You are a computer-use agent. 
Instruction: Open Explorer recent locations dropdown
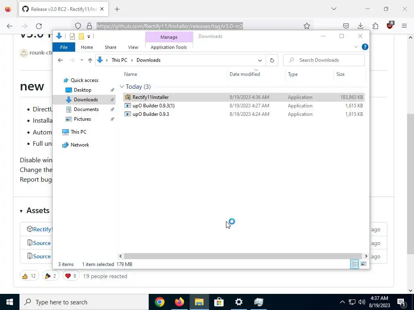[82, 60]
